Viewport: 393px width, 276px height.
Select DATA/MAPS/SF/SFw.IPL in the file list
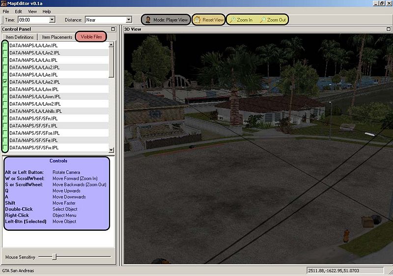pos(33,148)
